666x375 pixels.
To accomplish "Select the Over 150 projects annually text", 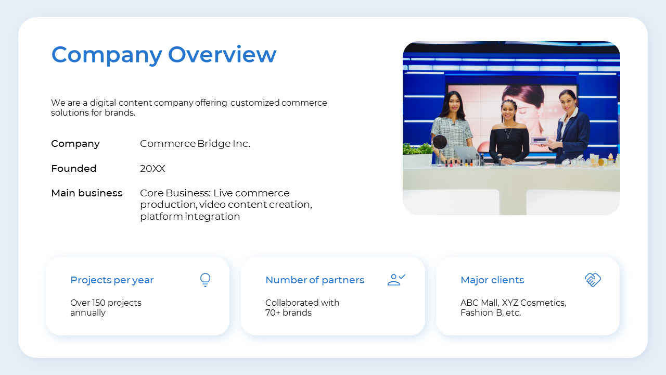I will pos(106,308).
